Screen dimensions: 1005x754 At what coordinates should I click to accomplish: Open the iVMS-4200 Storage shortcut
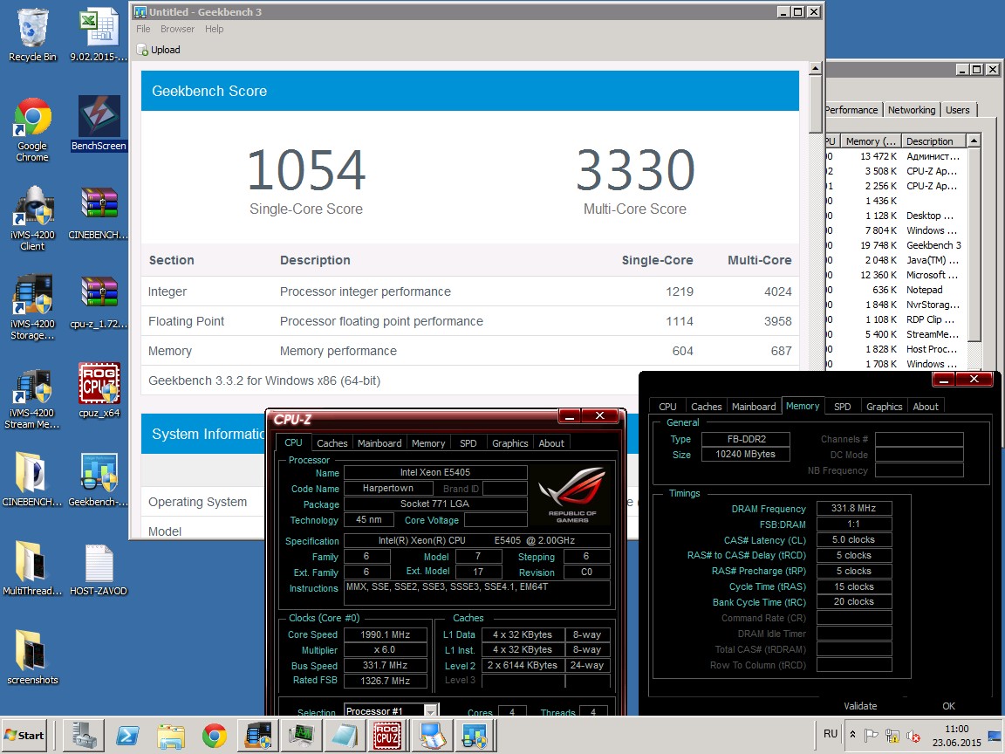coord(32,308)
